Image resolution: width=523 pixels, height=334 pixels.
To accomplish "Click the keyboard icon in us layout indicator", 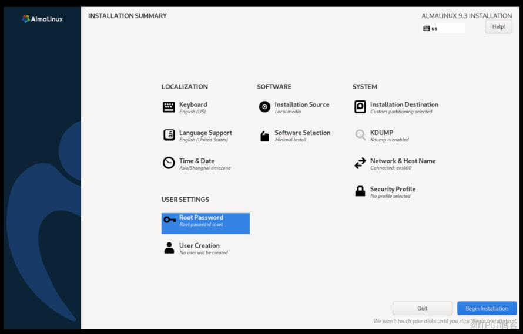I will [426, 28].
